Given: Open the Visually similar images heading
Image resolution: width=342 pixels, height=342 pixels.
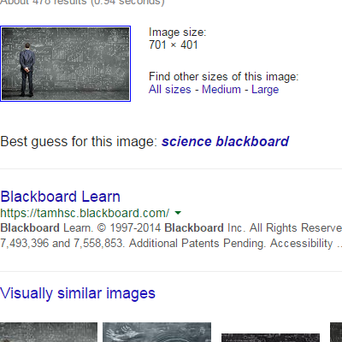Looking at the screenshot, I should pos(78,293).
